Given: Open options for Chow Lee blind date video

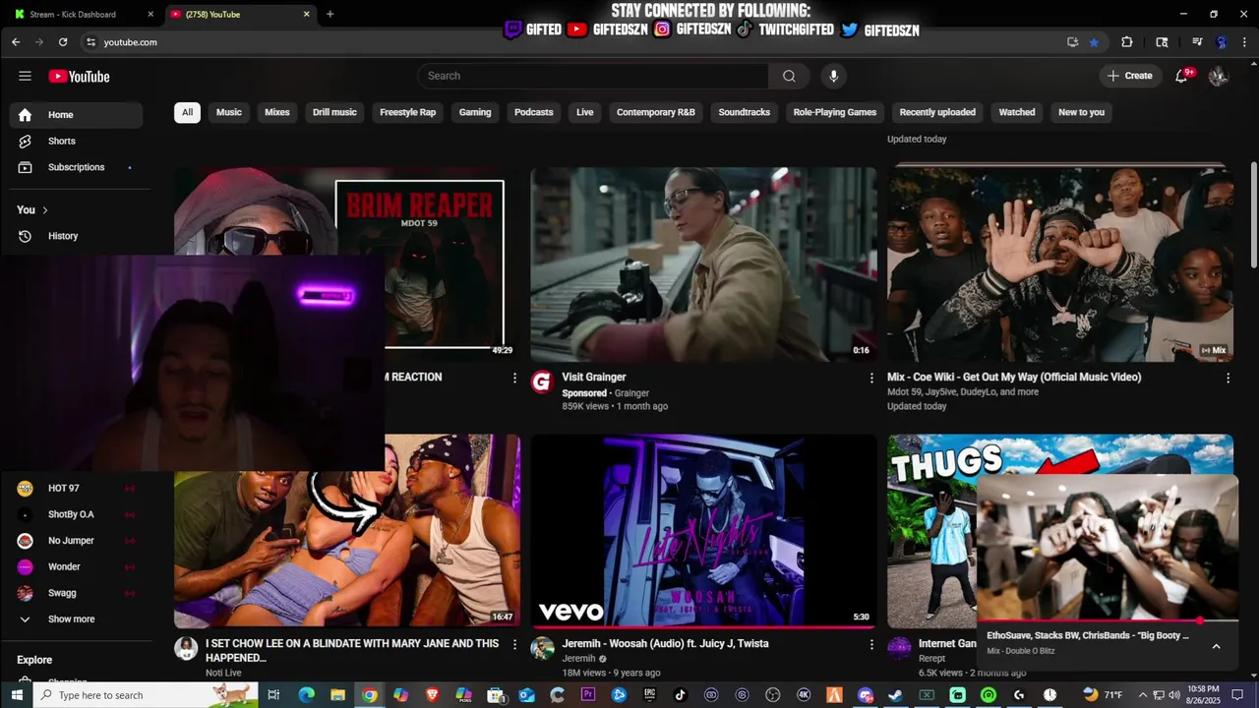Looking at the screenshot, I should [x=514, y=644].
